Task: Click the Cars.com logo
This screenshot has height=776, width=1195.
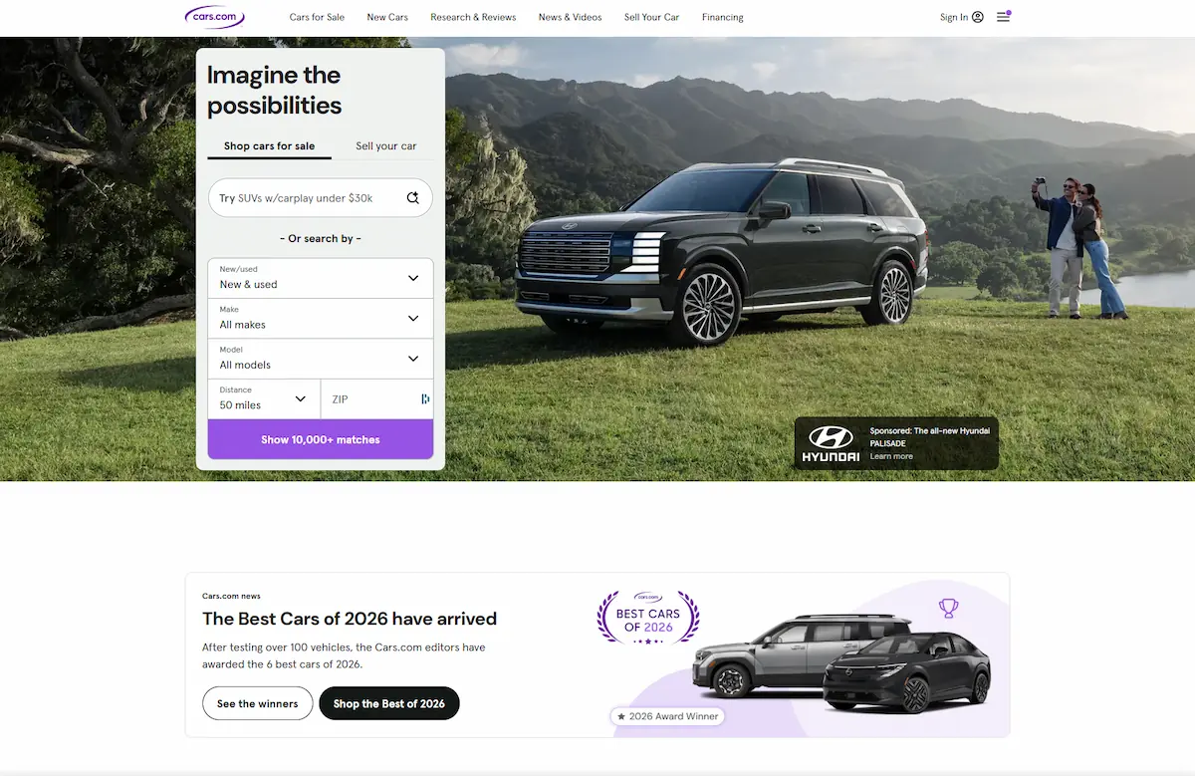Action: coord(214,16)
